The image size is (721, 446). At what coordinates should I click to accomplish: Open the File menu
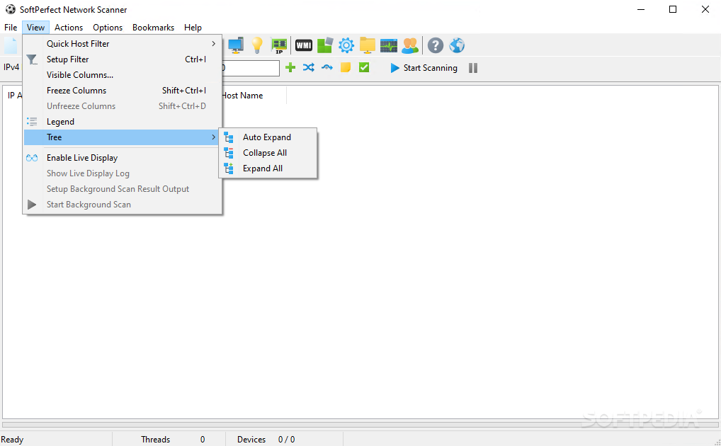pyautogui.click(x=11, y=27)
